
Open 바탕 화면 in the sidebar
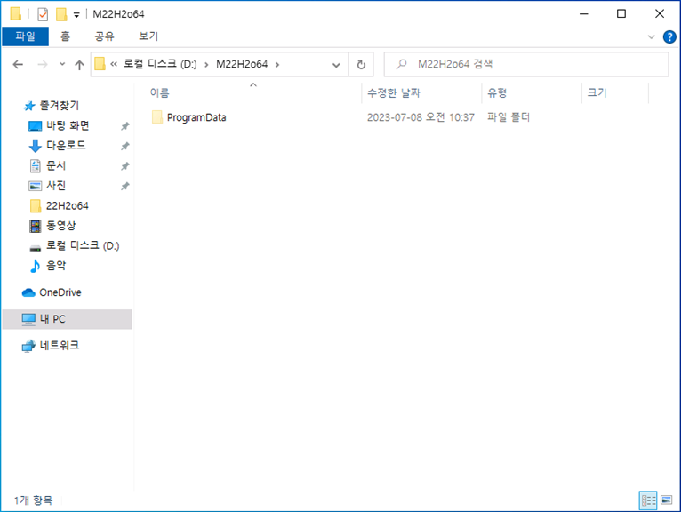click(x=68, y=125)
